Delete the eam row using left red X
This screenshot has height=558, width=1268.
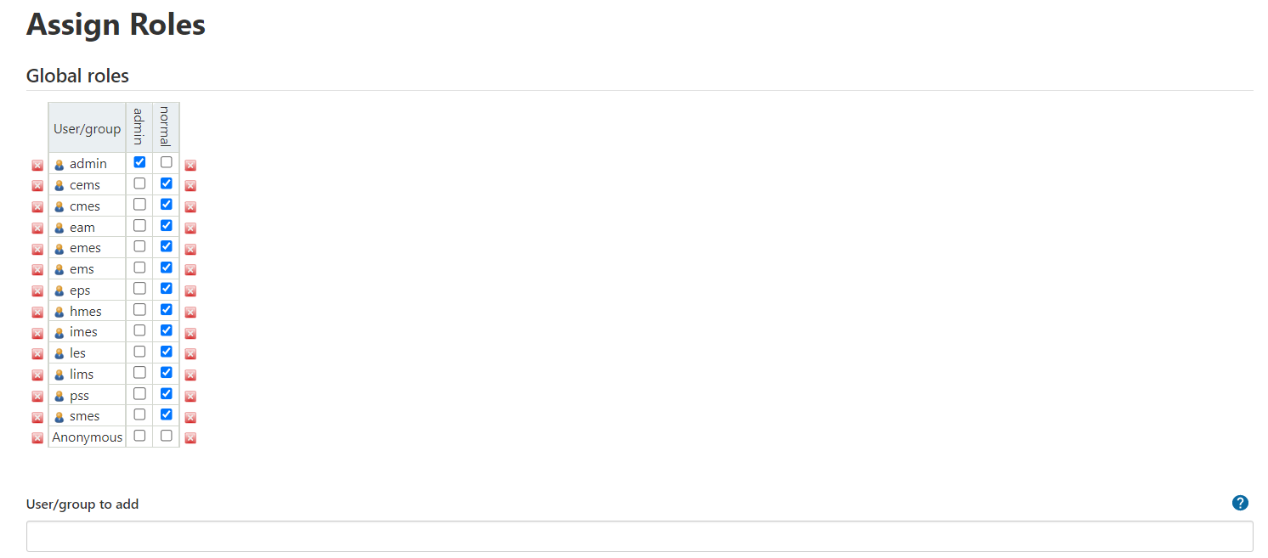[x=37, y=228]
